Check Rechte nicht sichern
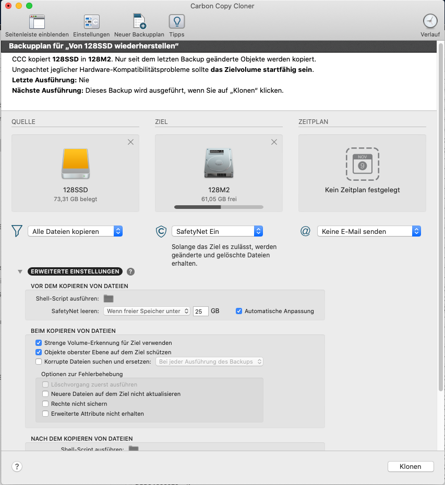The image size is (445, 485). pyautogui.click(x=45, y=404)
